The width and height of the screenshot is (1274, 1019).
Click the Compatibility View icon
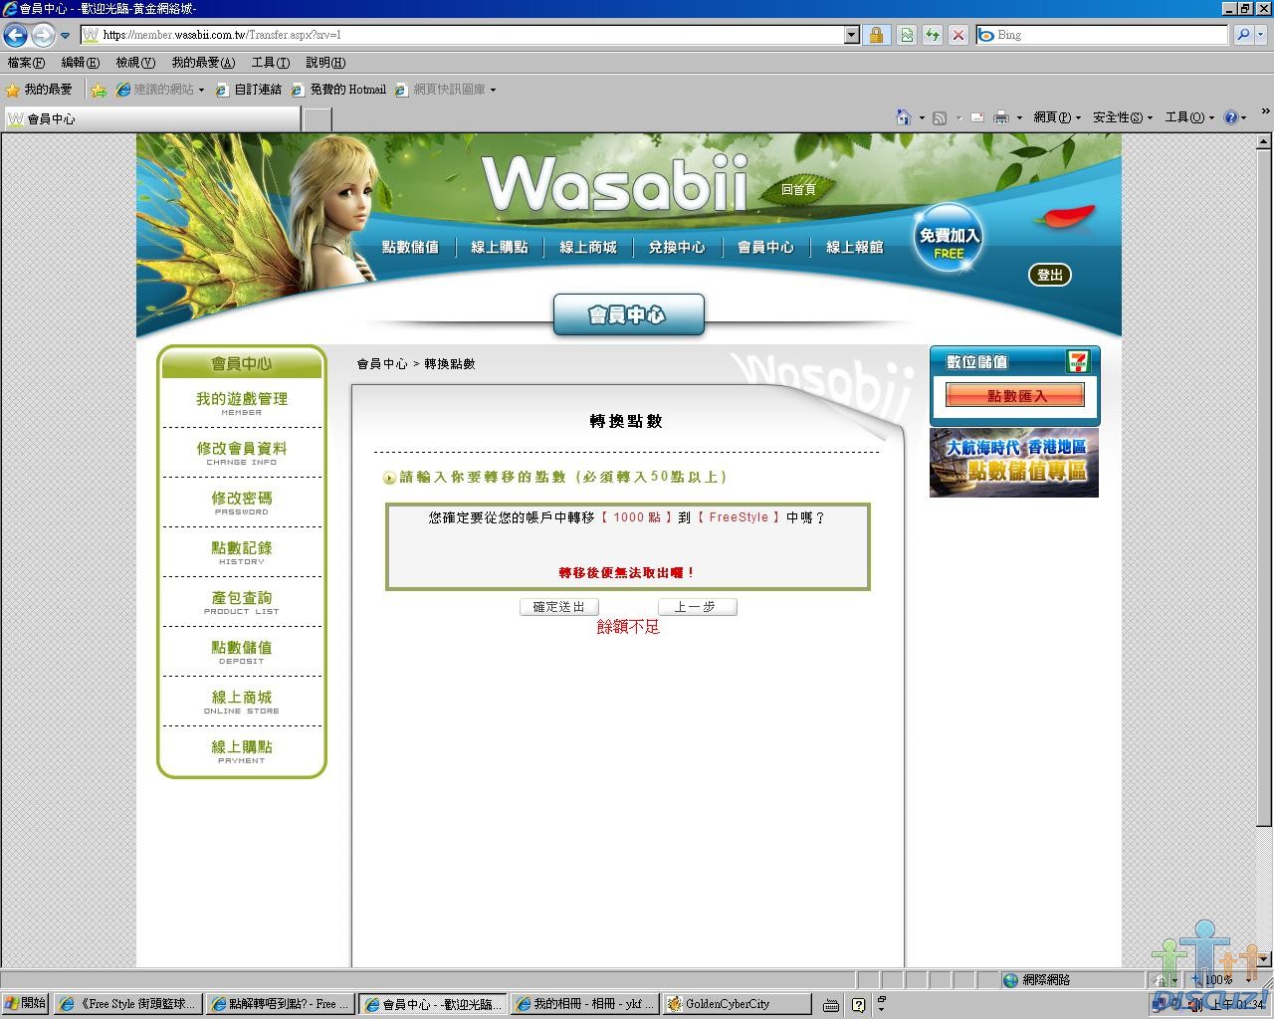tap(907, 35)
